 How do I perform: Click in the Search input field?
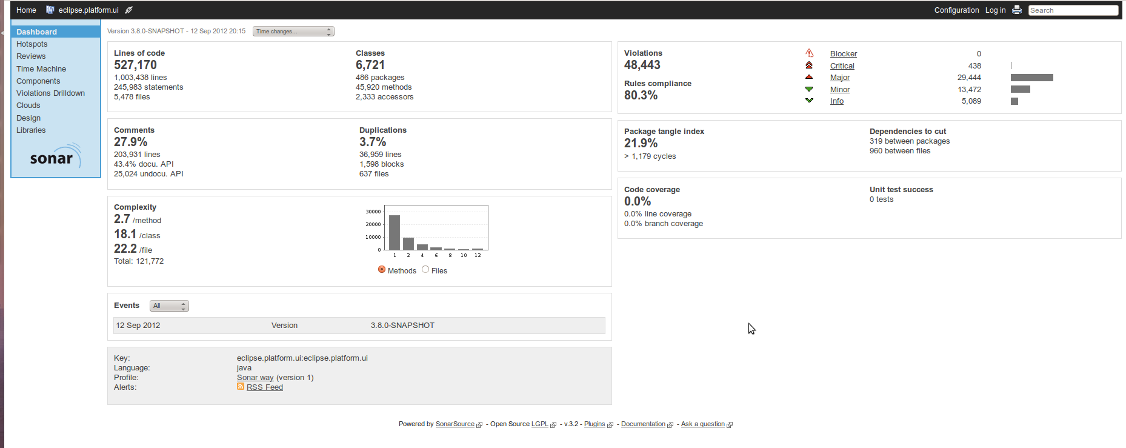click(x=1073, y=10)
